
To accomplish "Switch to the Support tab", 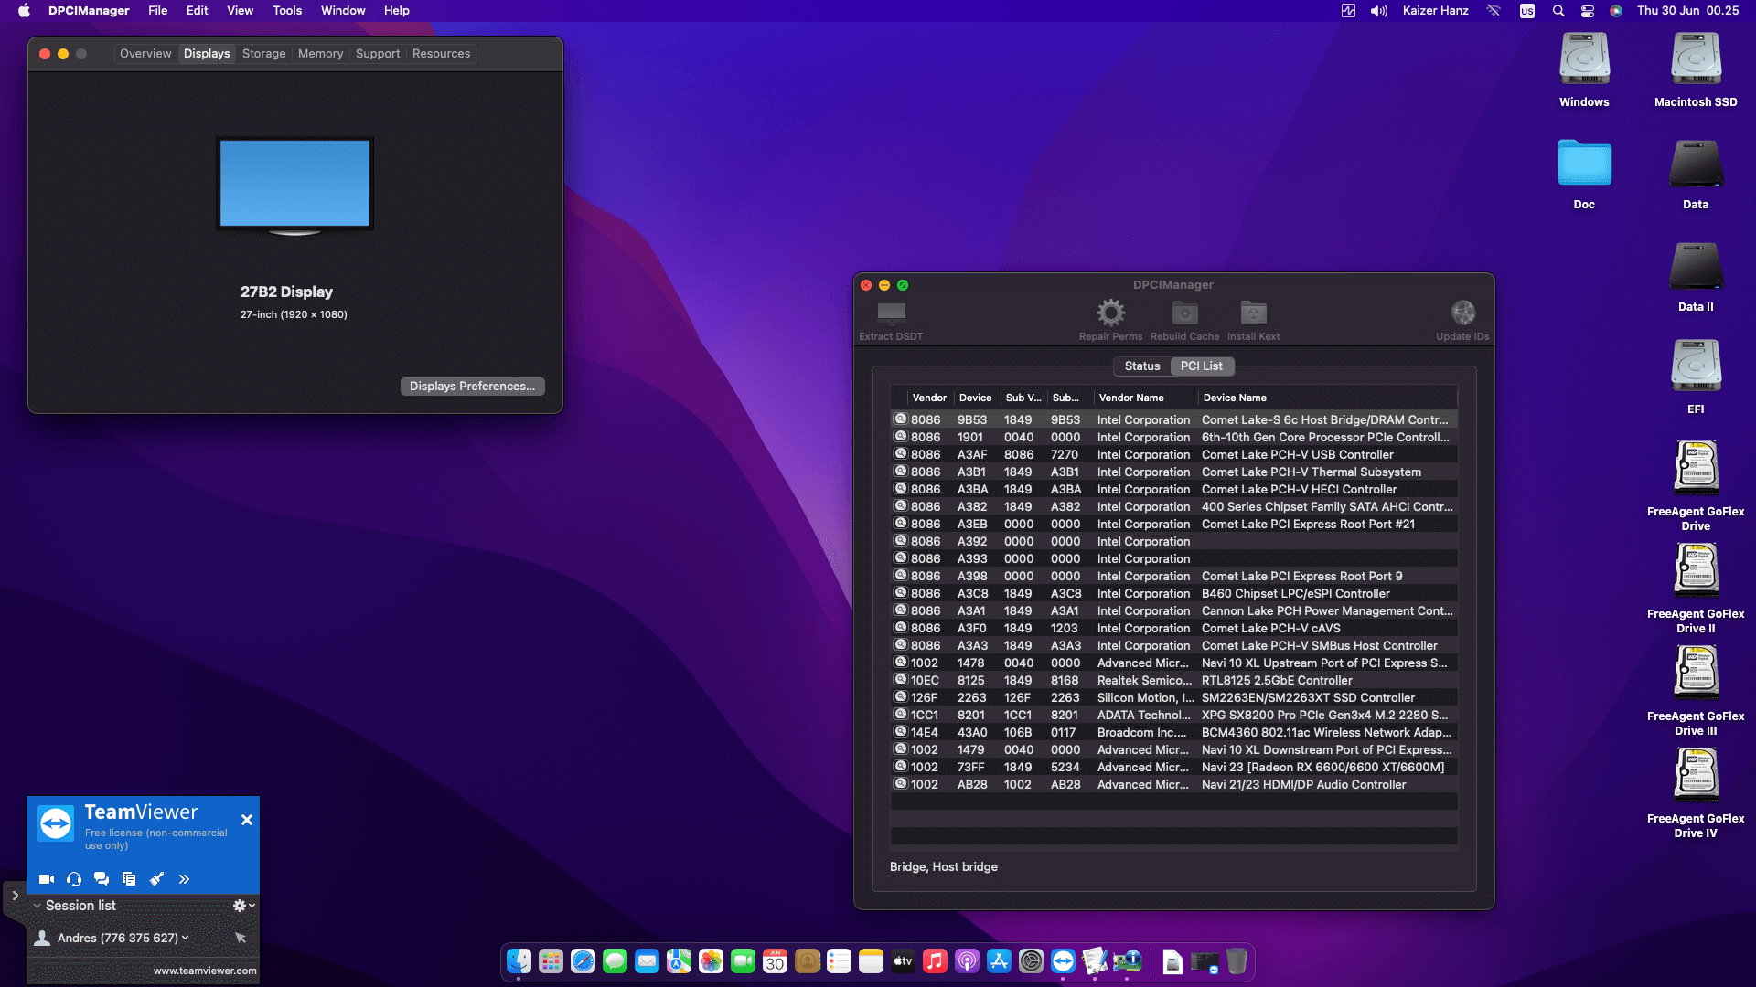I will (378, 54).
